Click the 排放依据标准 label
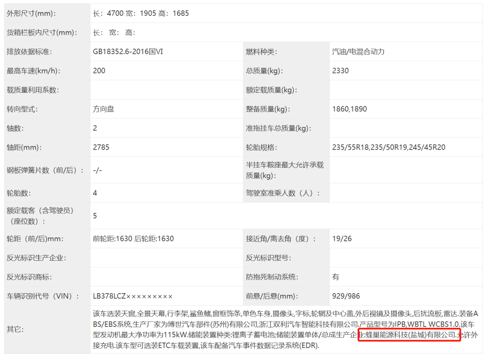Image resolution: width=487 pixels, height=354 pixels. (x=29, y=52)
